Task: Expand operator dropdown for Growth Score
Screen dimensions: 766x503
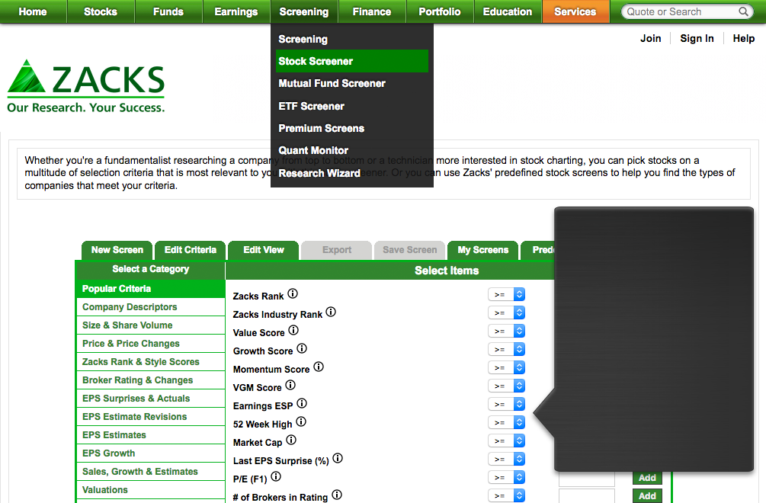Action: coord(508,349)
